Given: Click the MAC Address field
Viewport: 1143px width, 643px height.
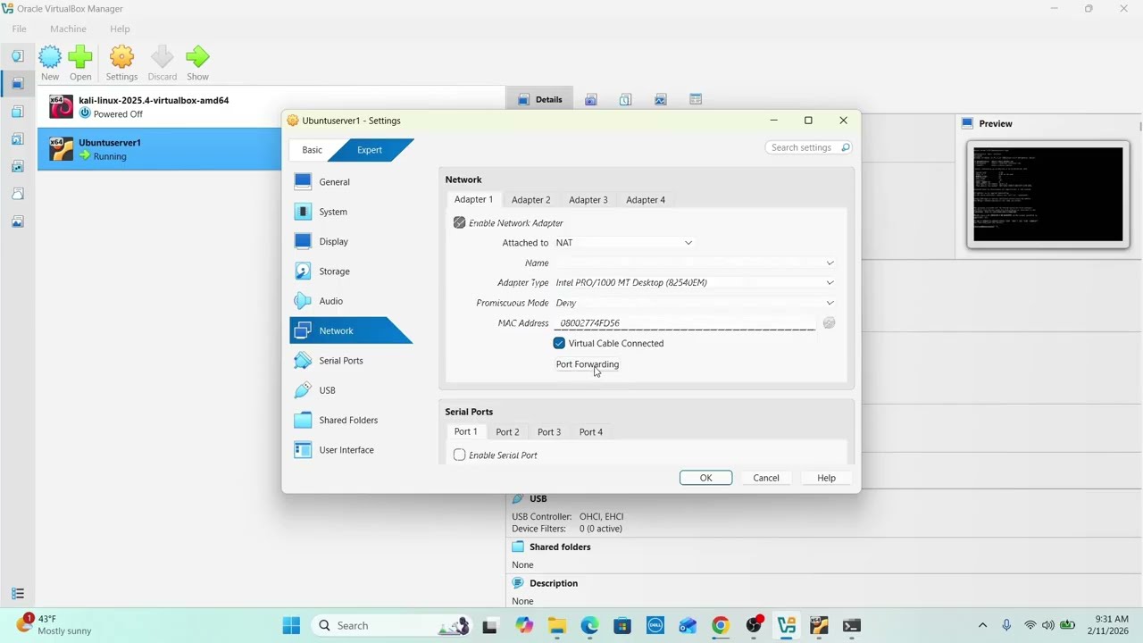Looking at the screenshot, I should (x=685, y=323).
